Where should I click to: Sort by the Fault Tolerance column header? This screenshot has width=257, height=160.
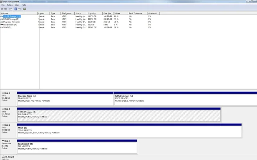tap(138, 13)
